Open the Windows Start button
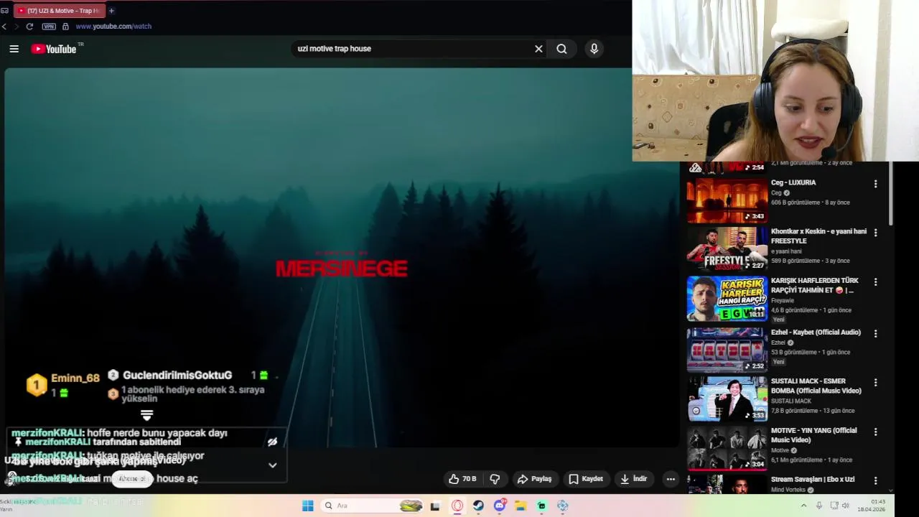 tap(307, 506)
